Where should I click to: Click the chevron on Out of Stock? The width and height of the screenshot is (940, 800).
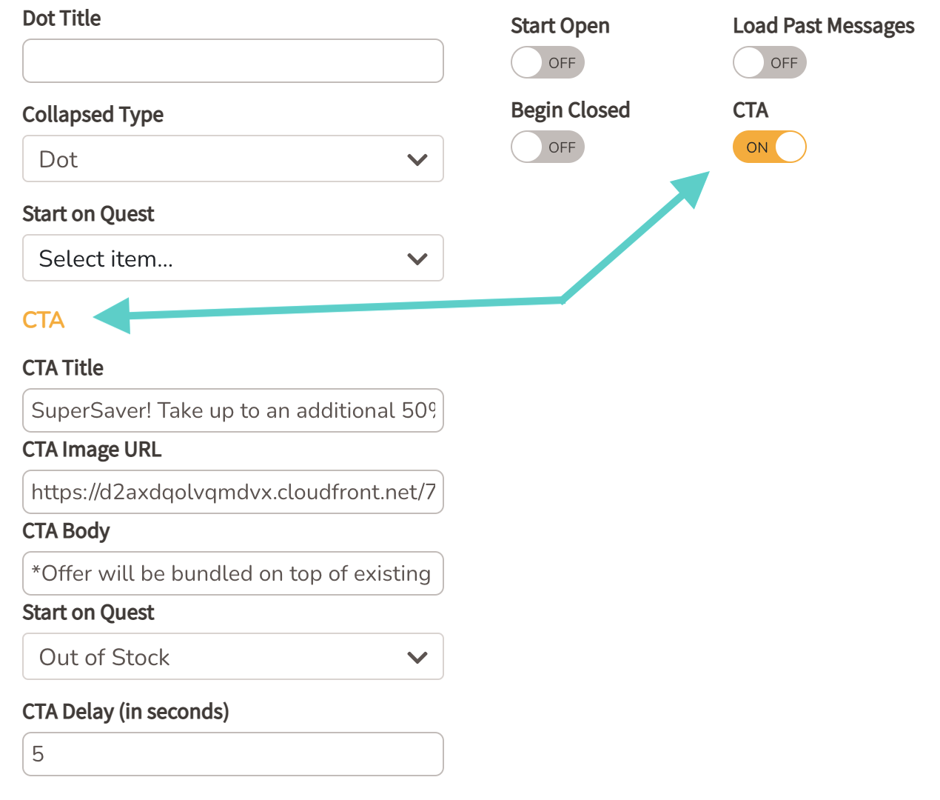pos(417,657)
